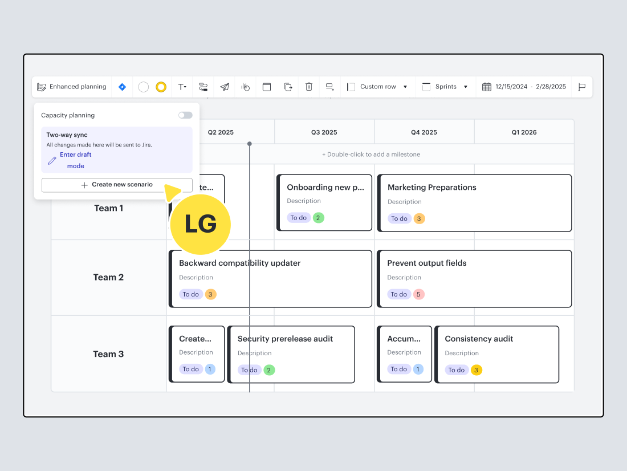
Task: Click Create new scenario button
Action: [x=117, y=185]
